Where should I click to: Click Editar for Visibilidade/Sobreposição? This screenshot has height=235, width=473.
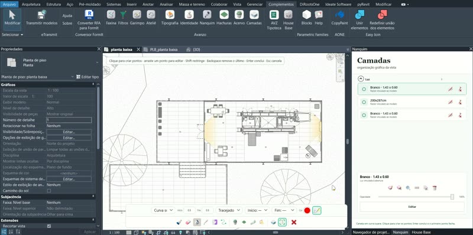pyautogui.click(x=69, y=132)
